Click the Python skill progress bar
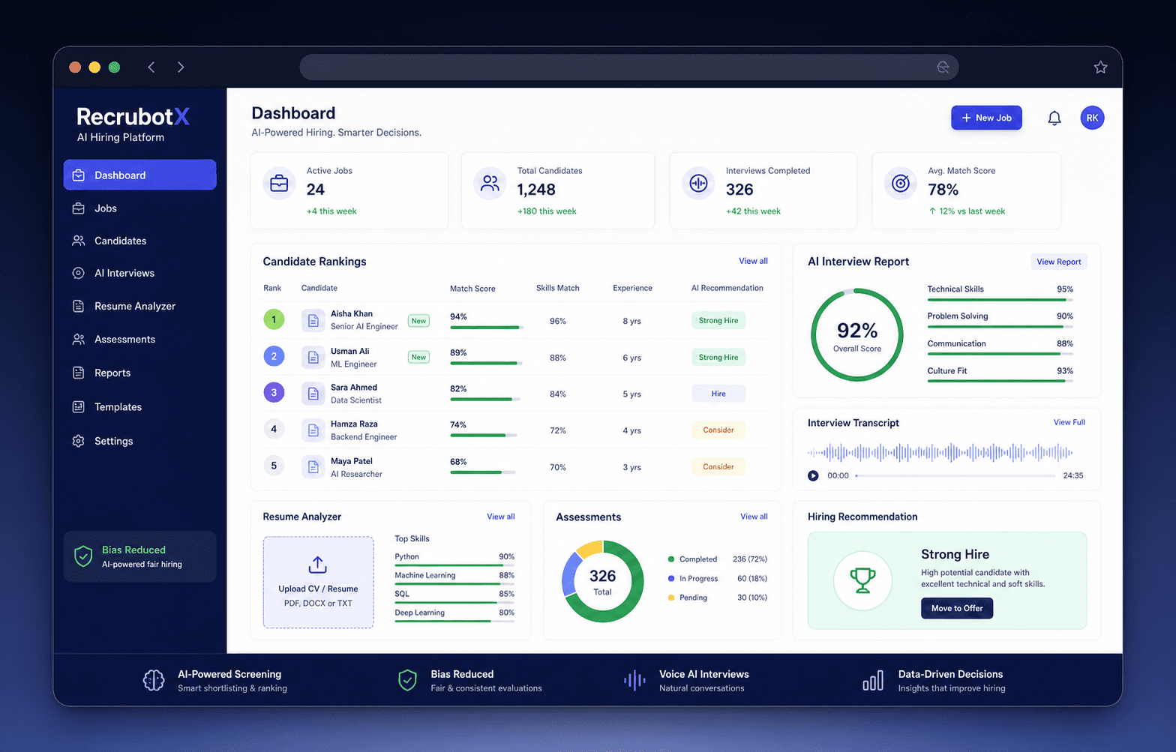 tap(454, 565)
